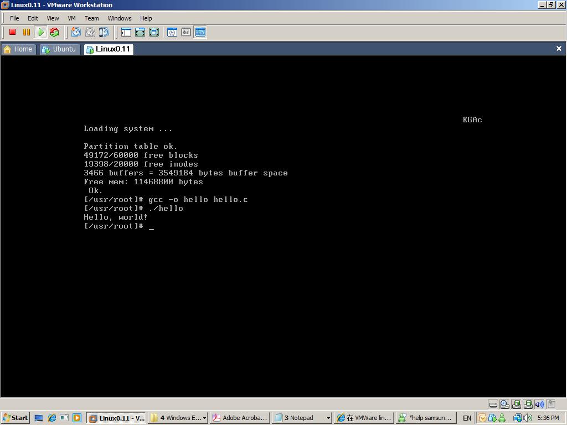Screen dimensions: 567x425
Task: Open the VM menu
Action: [x=71, y=18]
